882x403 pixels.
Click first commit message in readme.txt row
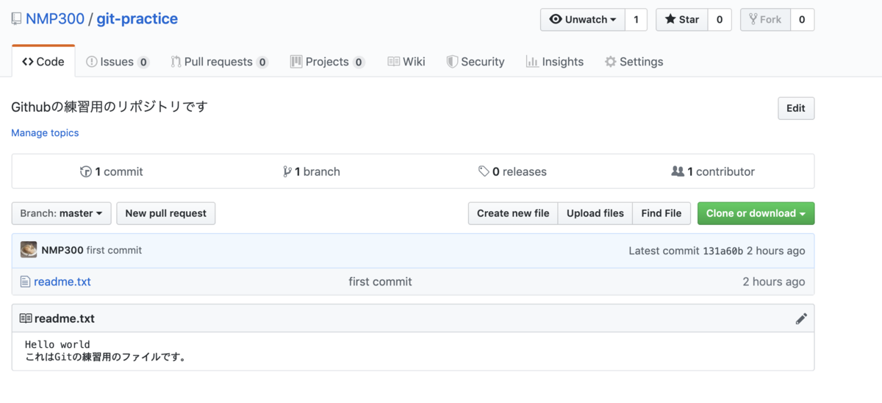click(380, 282)
